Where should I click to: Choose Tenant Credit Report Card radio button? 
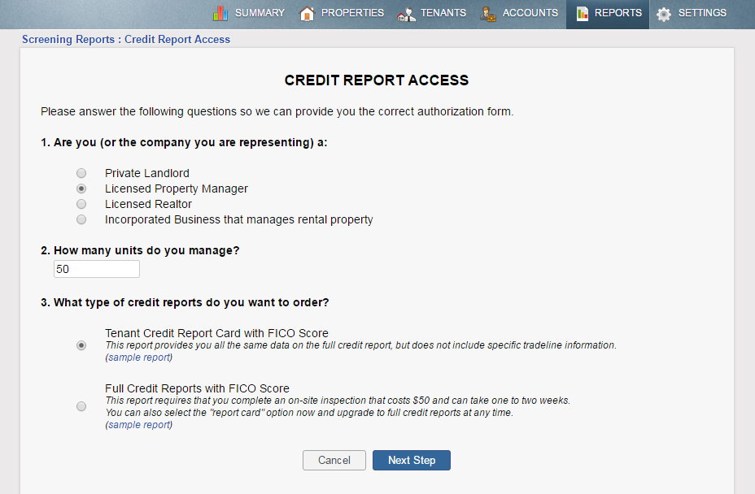[81, 345]
